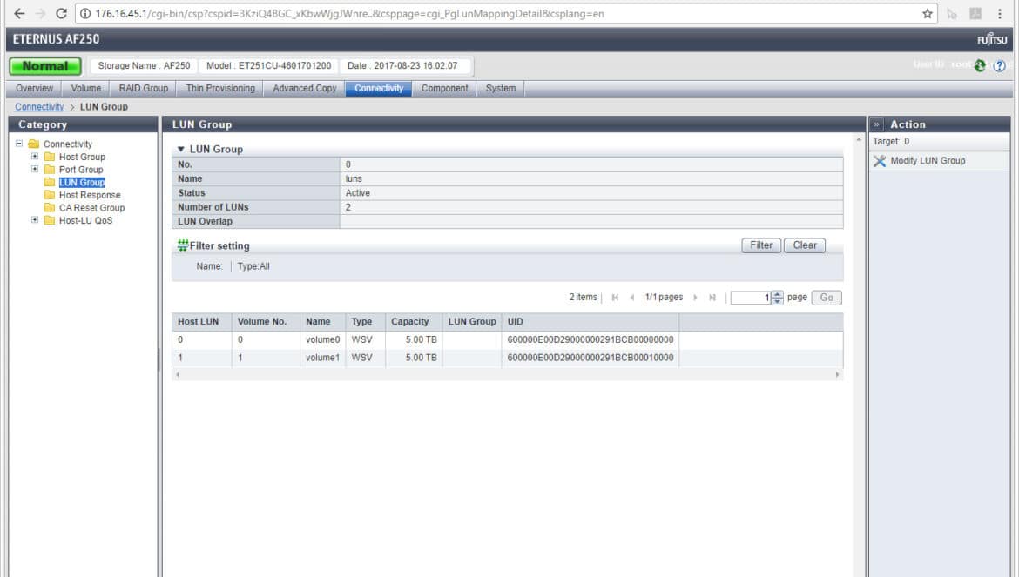Bookmark page with star icon
Viewport: 1019px width, 577px height.
(x=928, y=14)
